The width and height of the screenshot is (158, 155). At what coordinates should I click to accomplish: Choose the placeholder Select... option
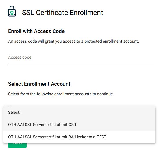pyautogui.click(x=79, y=112)
